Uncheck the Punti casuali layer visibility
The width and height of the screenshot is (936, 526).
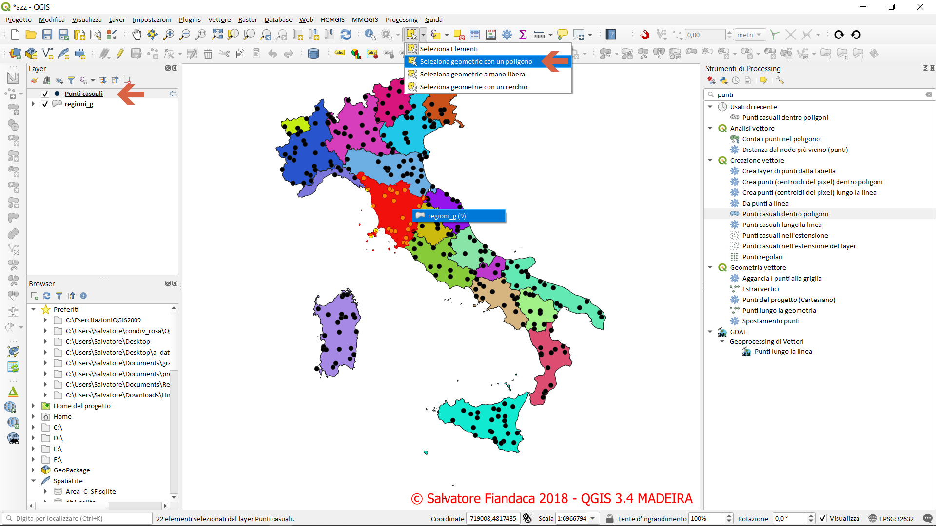point(45,94)
